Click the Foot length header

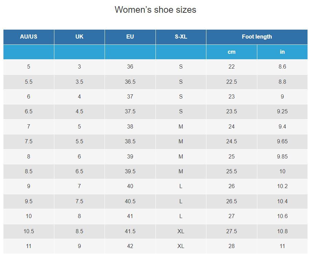click(257, 37)
